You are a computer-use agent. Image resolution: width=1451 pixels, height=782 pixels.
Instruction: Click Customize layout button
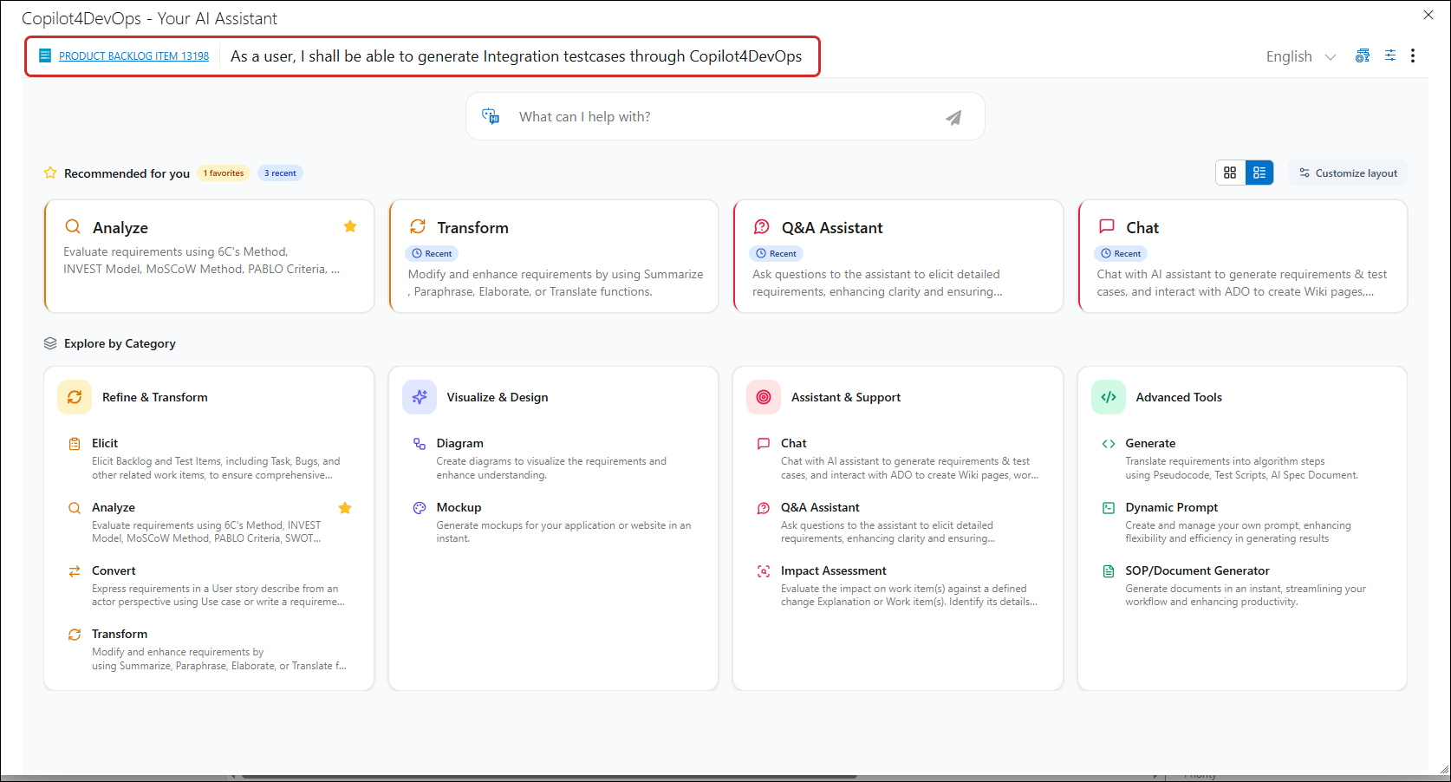1348,173
